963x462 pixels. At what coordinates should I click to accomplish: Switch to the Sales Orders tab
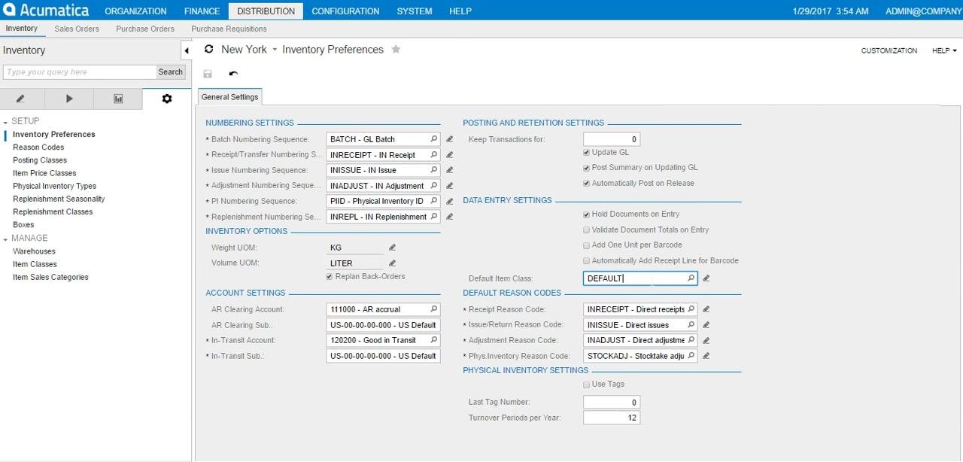pos(77,29)
